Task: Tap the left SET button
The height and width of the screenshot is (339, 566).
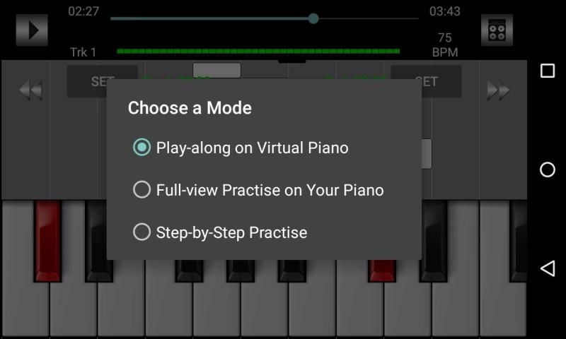Action: click(103, 81)
